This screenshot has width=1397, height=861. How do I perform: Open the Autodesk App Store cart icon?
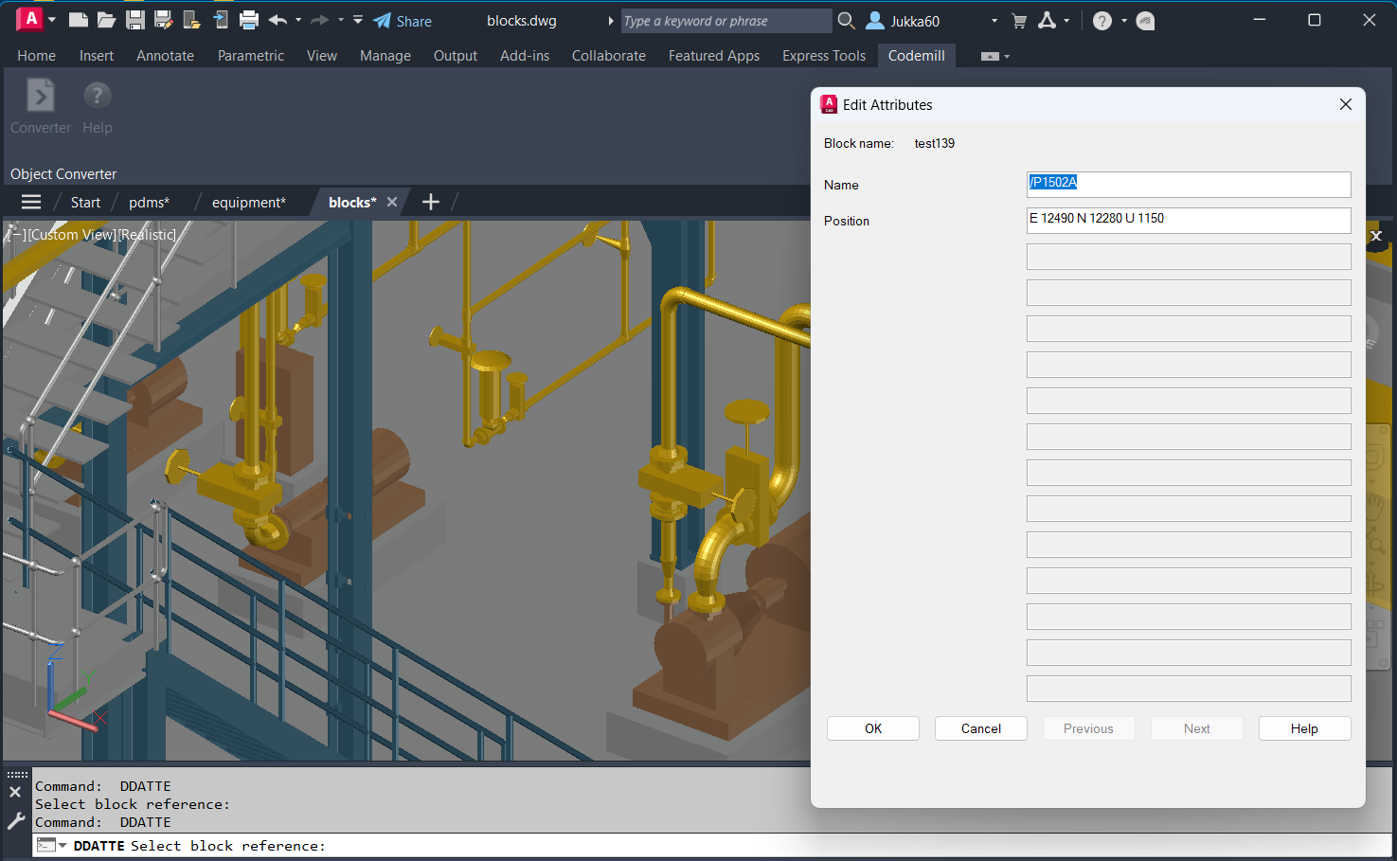click(1019, 21)
